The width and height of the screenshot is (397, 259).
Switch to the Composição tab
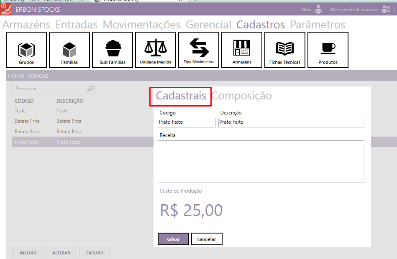(241, 96)
